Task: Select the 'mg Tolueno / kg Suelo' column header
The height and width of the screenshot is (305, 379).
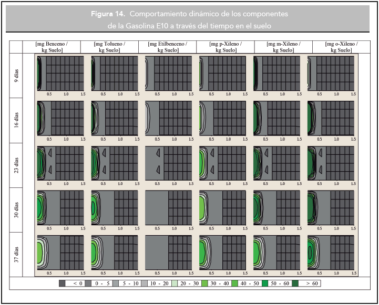Action: point(109,47)
